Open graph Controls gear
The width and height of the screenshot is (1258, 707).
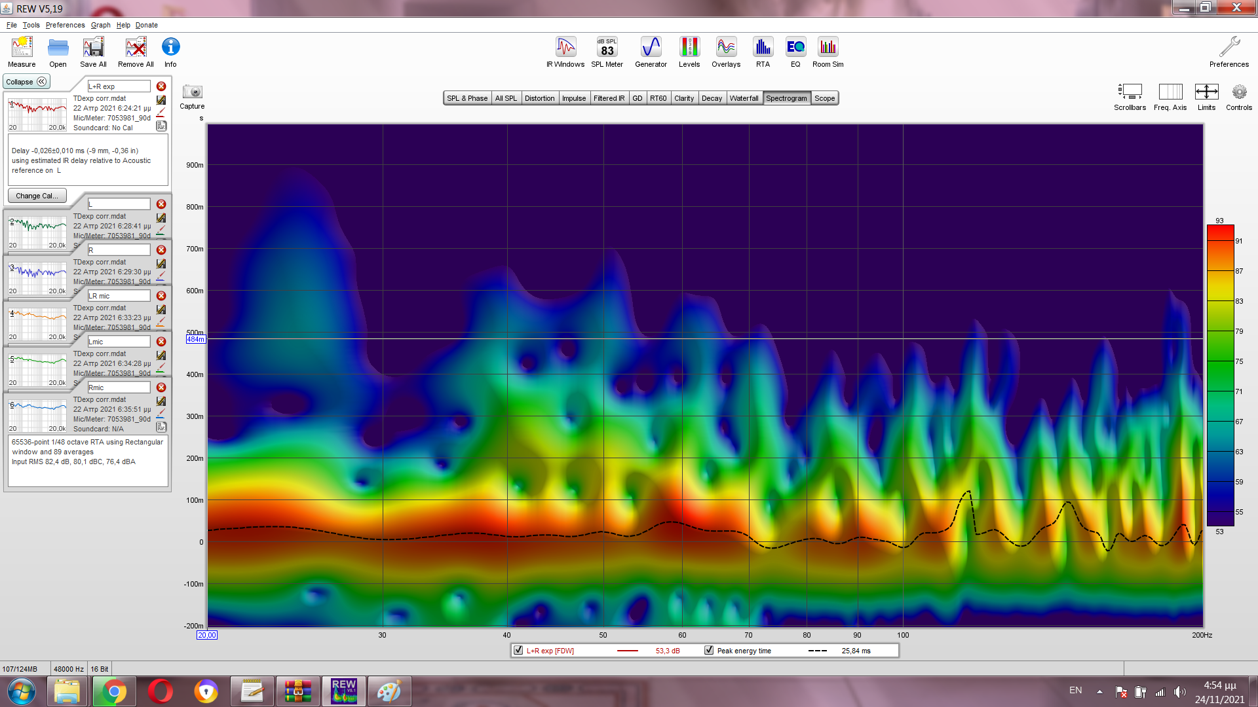tap(1239, 92)
